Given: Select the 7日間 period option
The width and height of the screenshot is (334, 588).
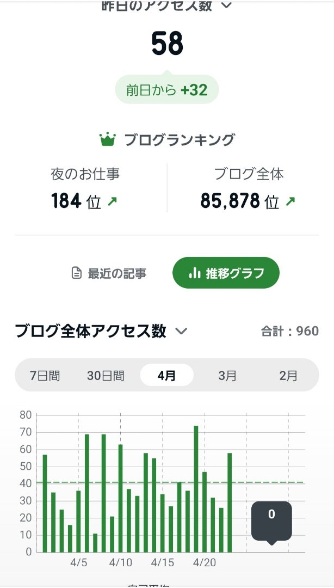Looking at the screenshot, I should point(45,375).
